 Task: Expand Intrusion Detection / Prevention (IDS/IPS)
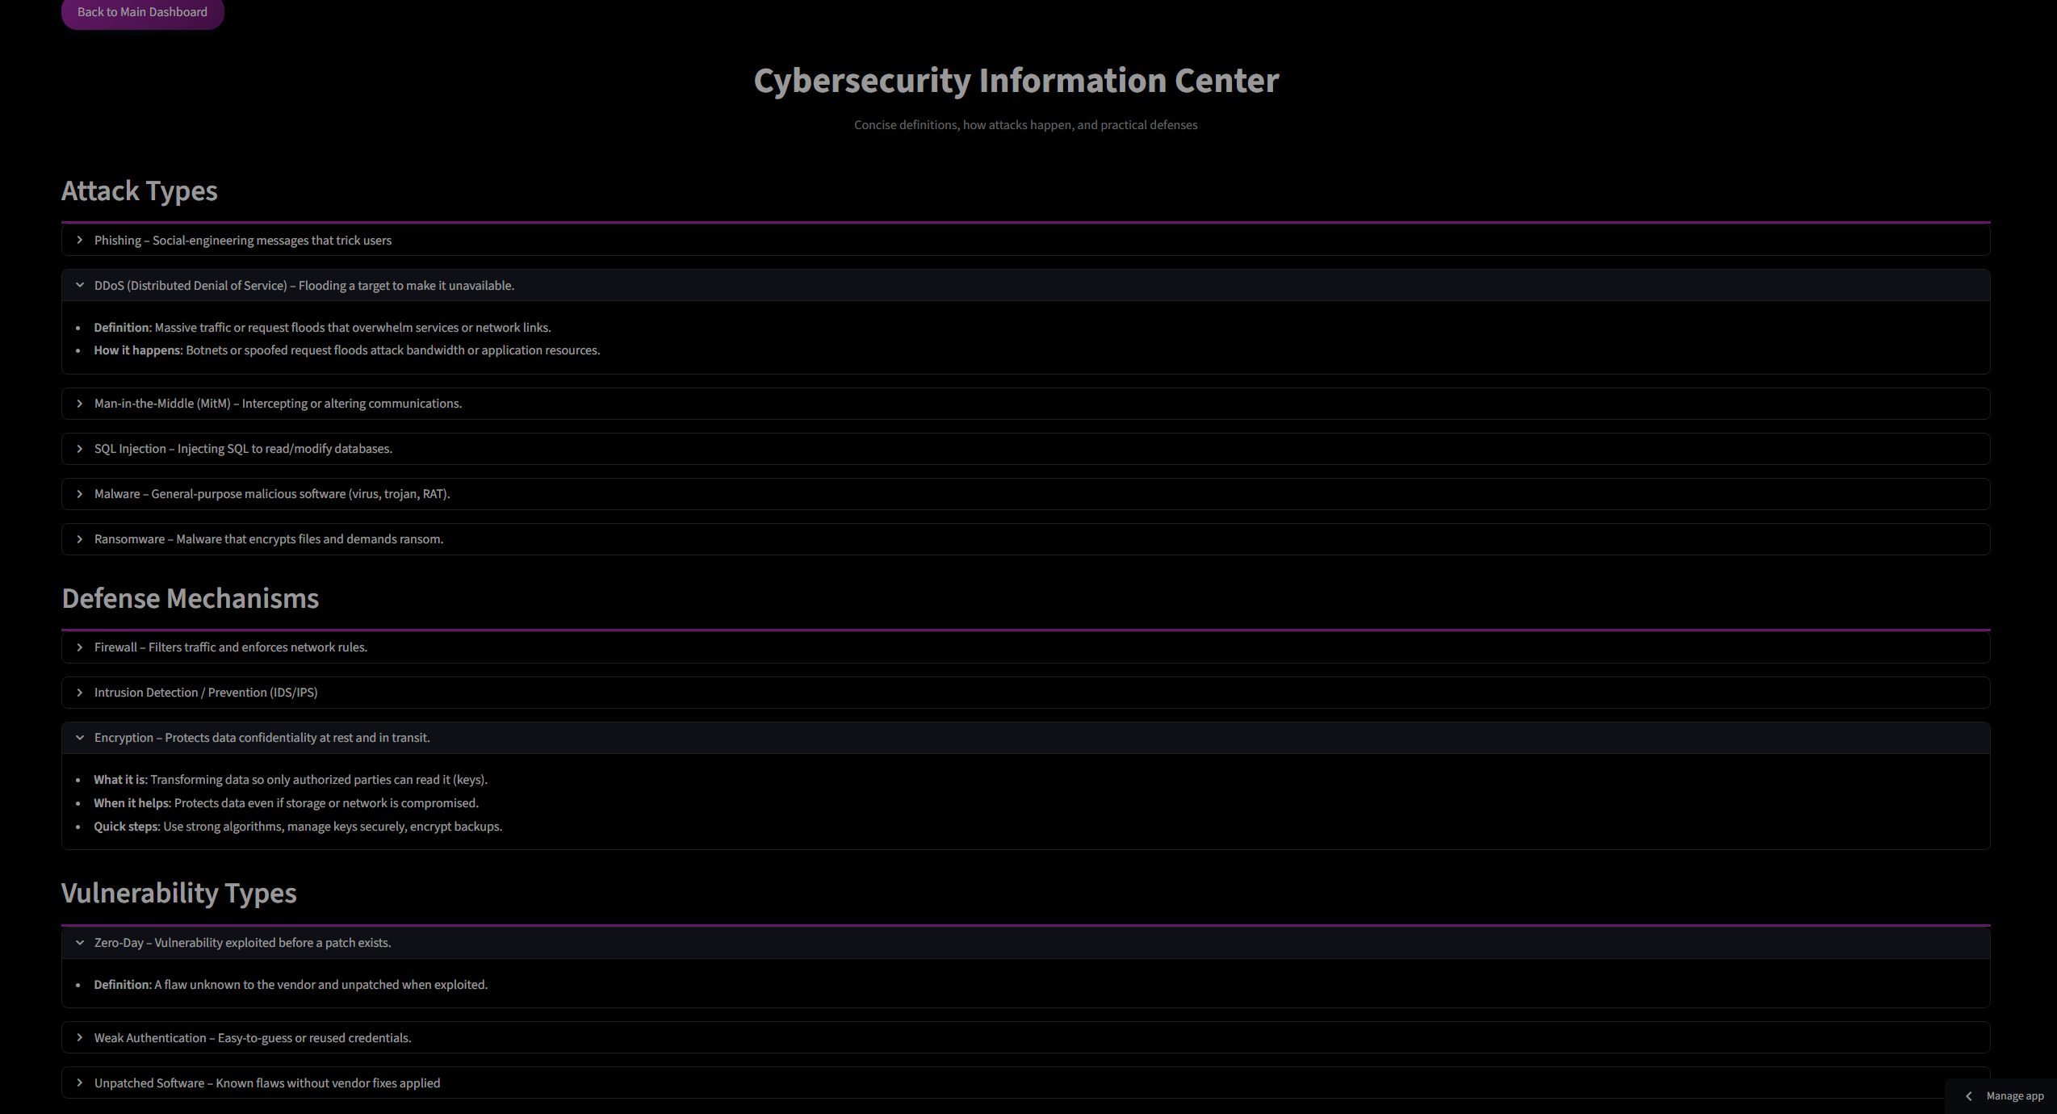(x=1025, y=693)
